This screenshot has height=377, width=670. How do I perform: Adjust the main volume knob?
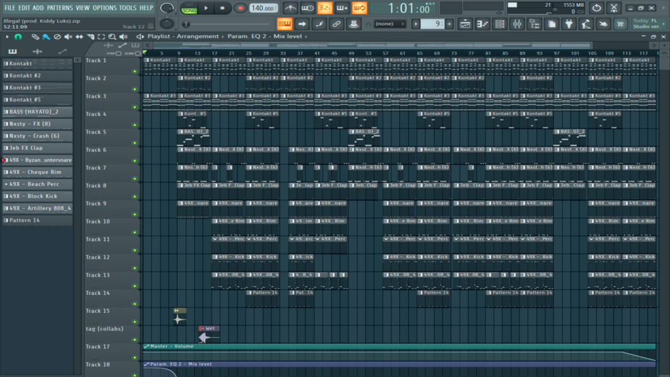click(167, 8)
